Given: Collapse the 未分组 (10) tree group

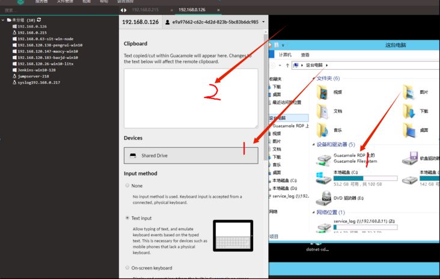Looking at the screenshot, I should point(3,20).
